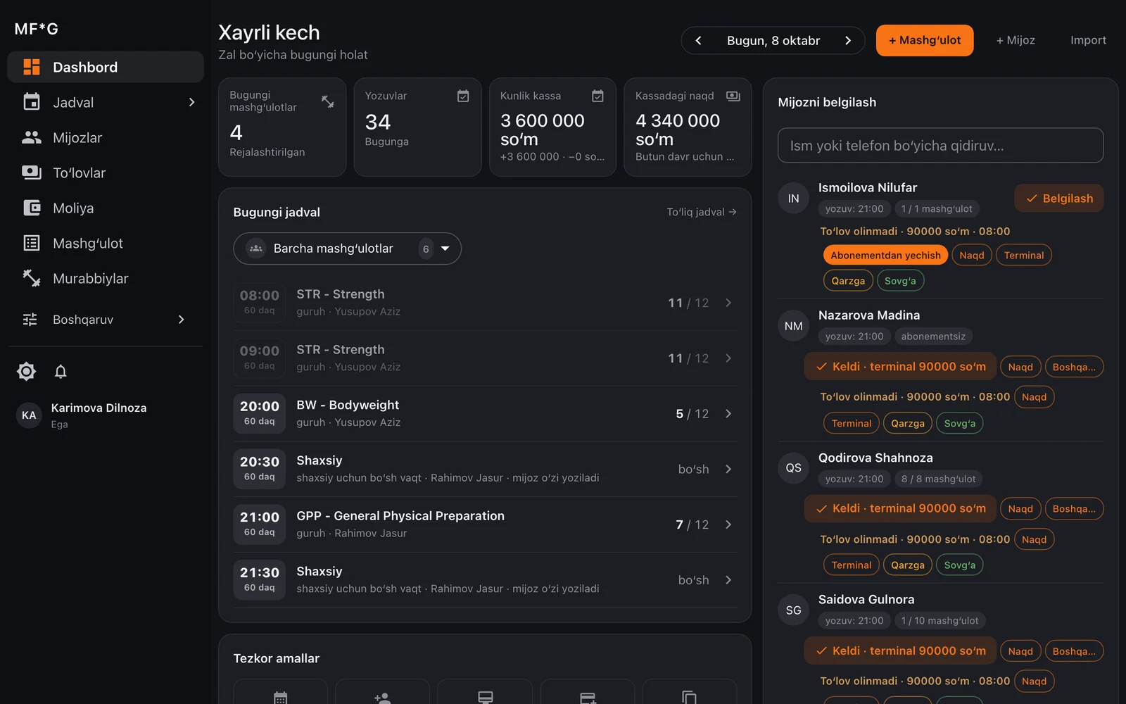Open the To'lovlar payments icon
The height and width of the screenshot is (704, 1126).
pyautogui.click(x=32, y=172)
